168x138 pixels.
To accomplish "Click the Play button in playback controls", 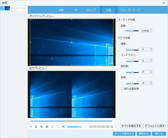I will (x=36, y=127).
